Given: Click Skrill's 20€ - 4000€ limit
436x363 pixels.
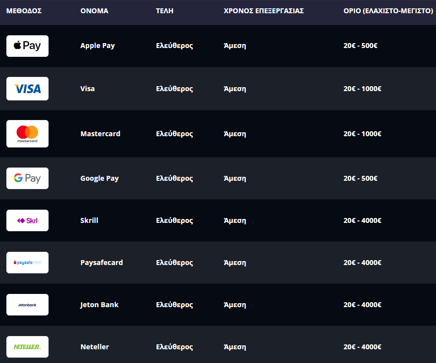Looking at the screenshot, I should point(362,220).
